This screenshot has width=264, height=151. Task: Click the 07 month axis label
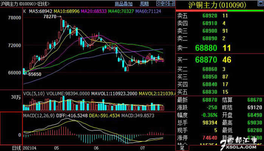click(143, 148)
